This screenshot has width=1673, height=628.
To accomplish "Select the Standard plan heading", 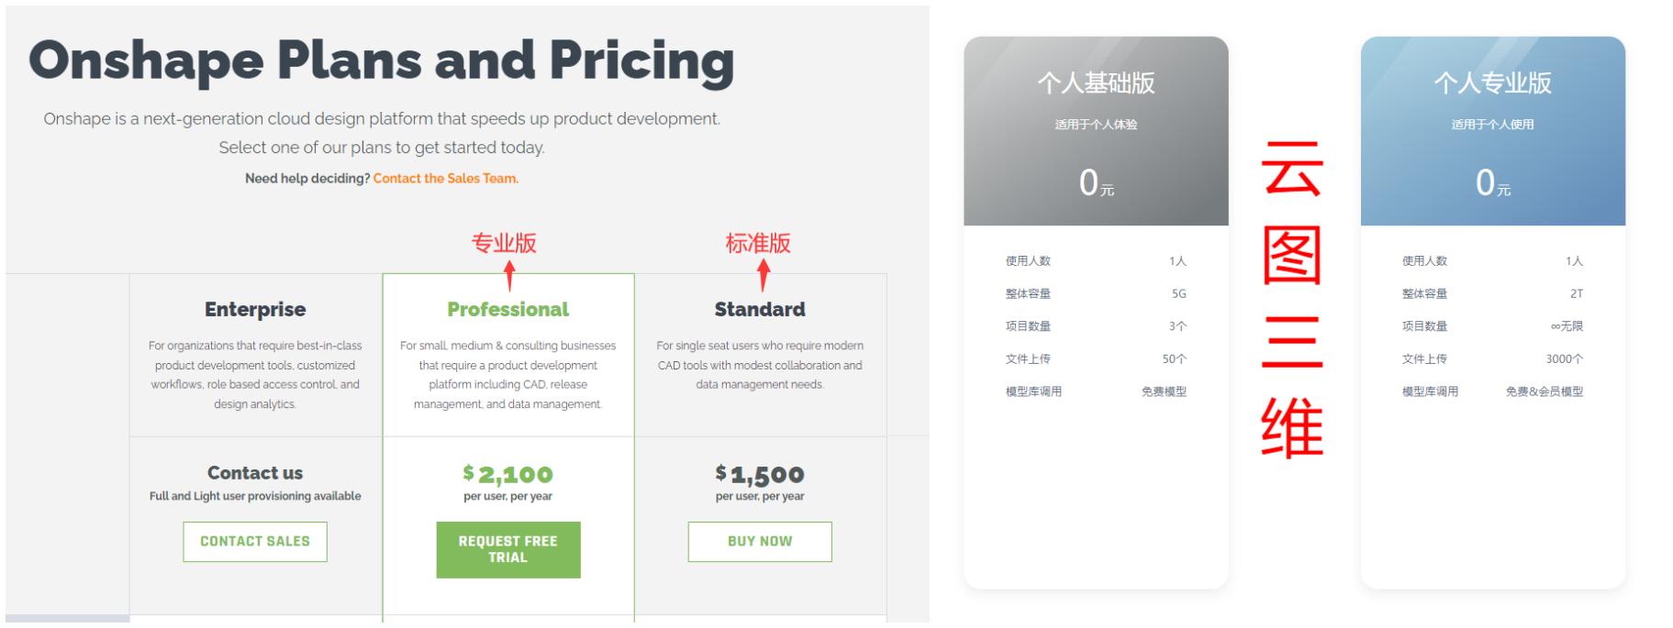I will click(x=760, y=310).
